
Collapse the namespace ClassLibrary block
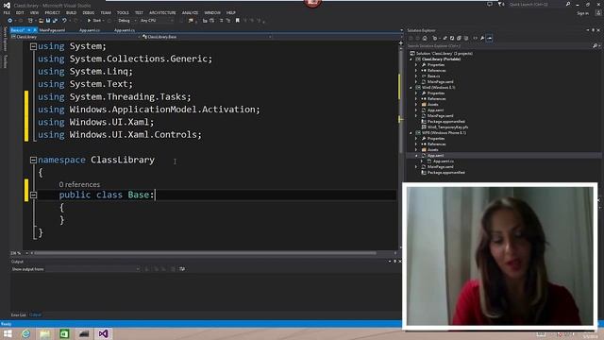34,160
